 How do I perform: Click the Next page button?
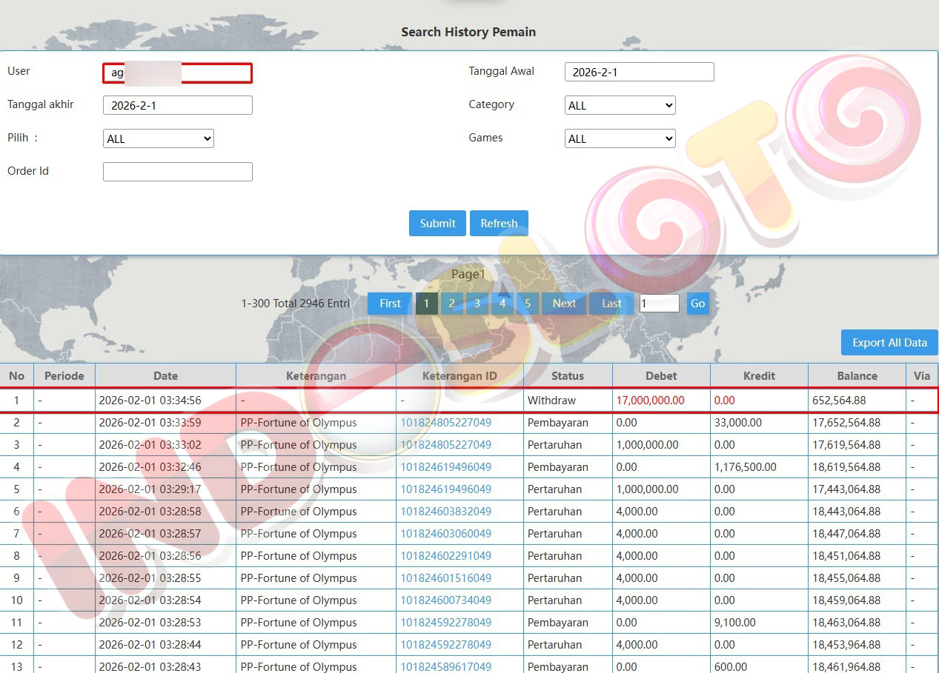coord(564,304)
